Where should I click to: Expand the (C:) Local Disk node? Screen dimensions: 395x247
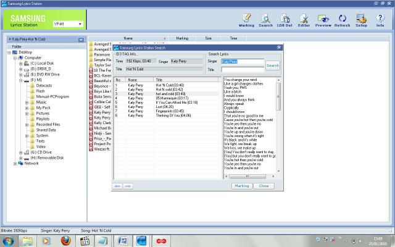tap(20, 64)
